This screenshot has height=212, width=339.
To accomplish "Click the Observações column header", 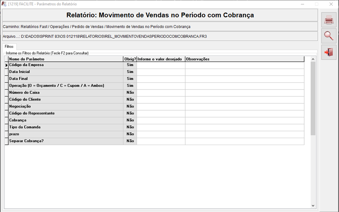I will pyautogui.click(x=244, y=59).
